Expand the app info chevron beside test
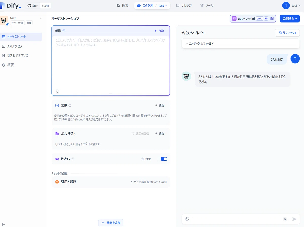Screen dimensions: 304x227 (x=40, y=18)
